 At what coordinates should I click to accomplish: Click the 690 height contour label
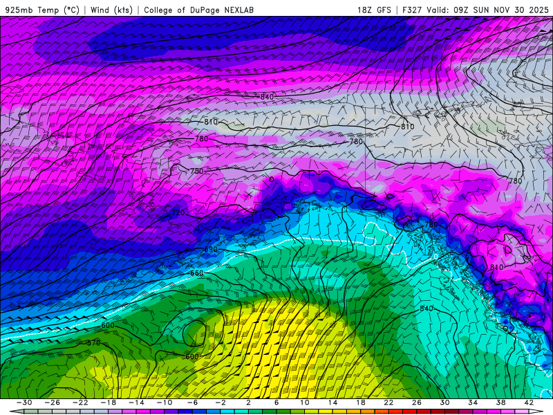211,250
